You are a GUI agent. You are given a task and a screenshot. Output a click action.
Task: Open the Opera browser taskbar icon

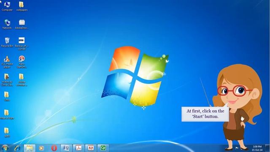(x=54, y=148)
